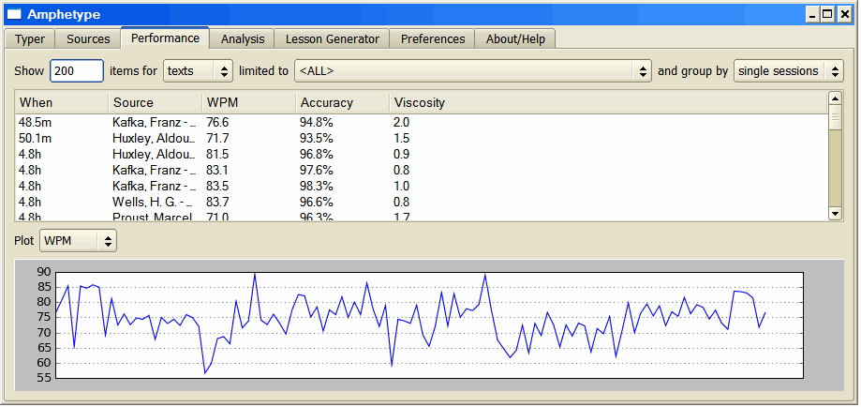
Task: Click WPM value 83.7
Action: (x=217, y=203)
